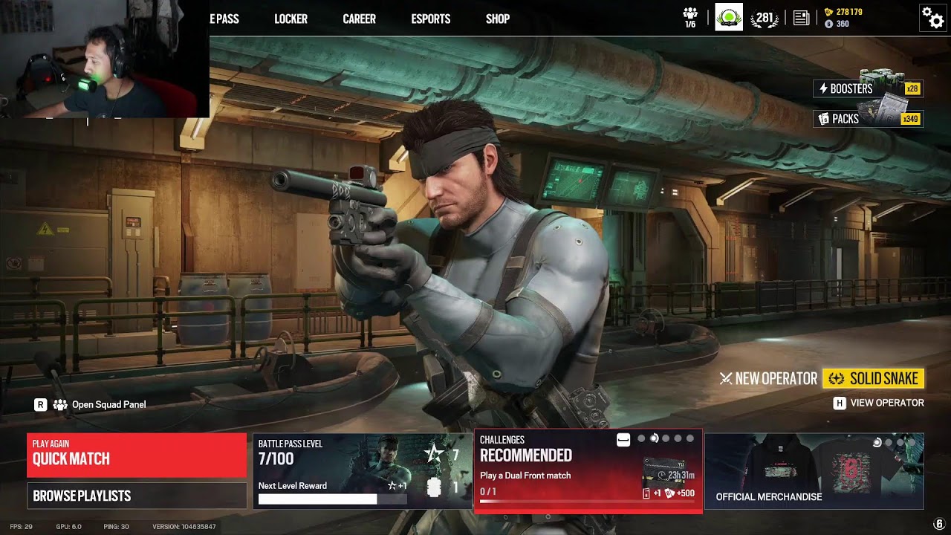Open the settings gear icon
The height and width of the screenshot is (535, 951).
[x=932, y=17]
